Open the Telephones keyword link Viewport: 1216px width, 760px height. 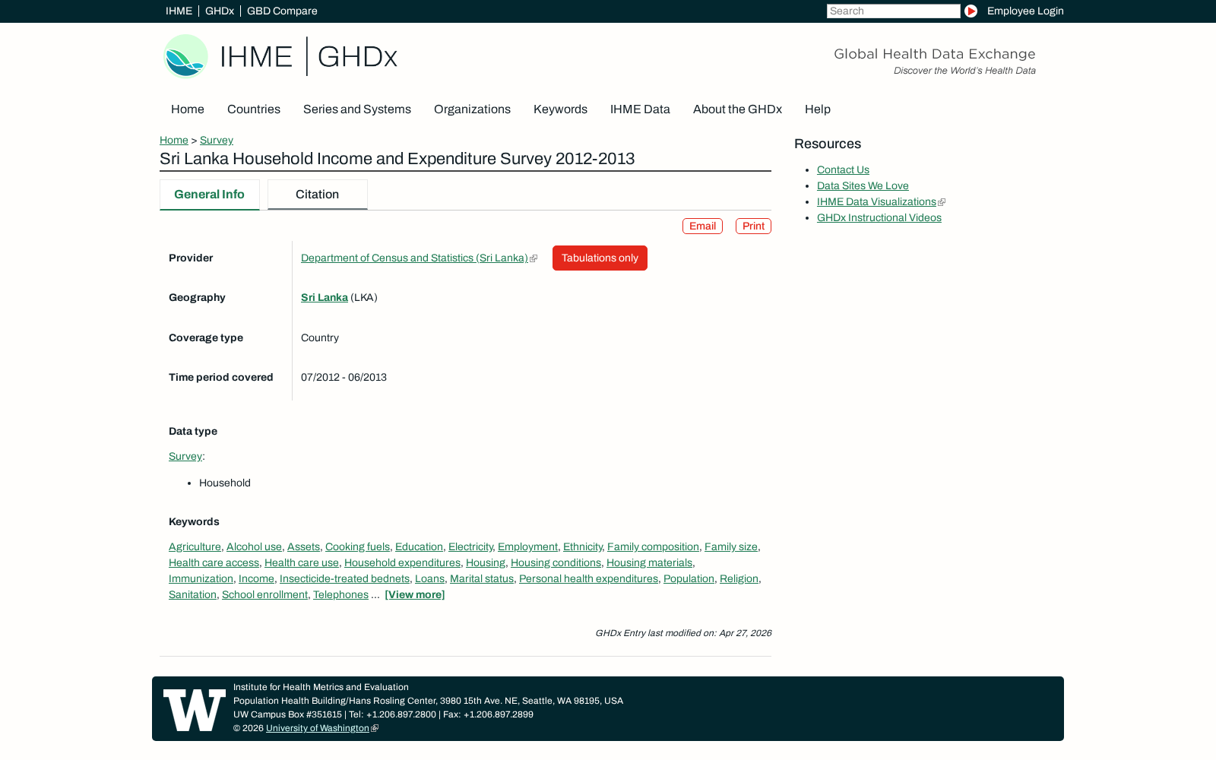340,595
